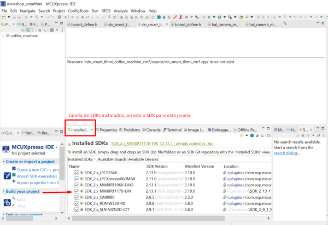Click Import SDK example(s) icon in Quickstart
The image size is (328, 225).
(x=14, y=176)
